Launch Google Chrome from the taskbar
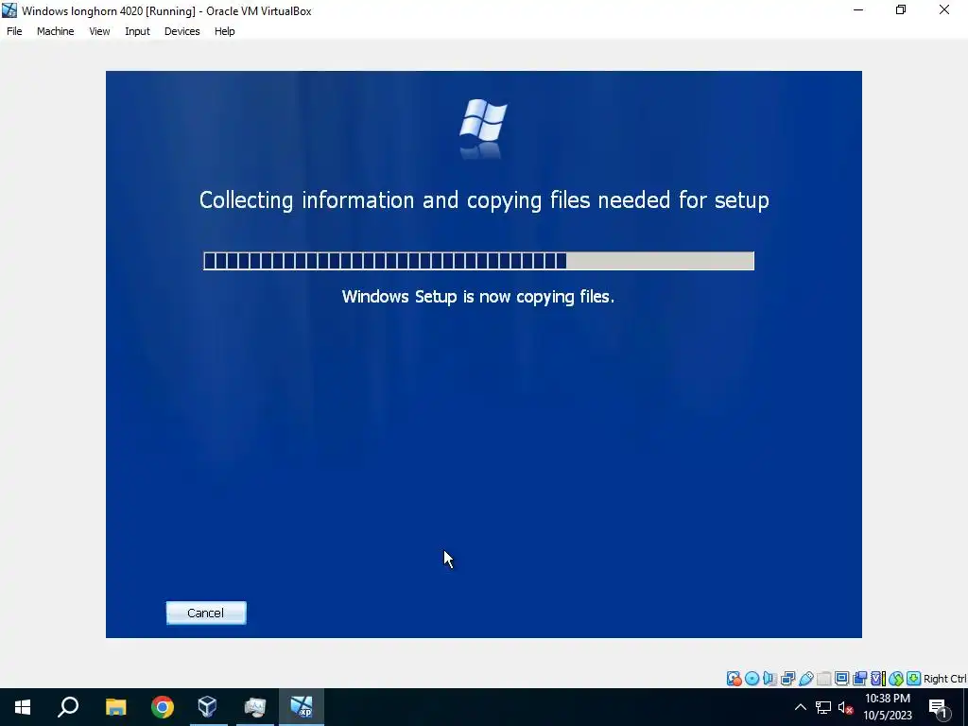968x726 pixels. 163,707
